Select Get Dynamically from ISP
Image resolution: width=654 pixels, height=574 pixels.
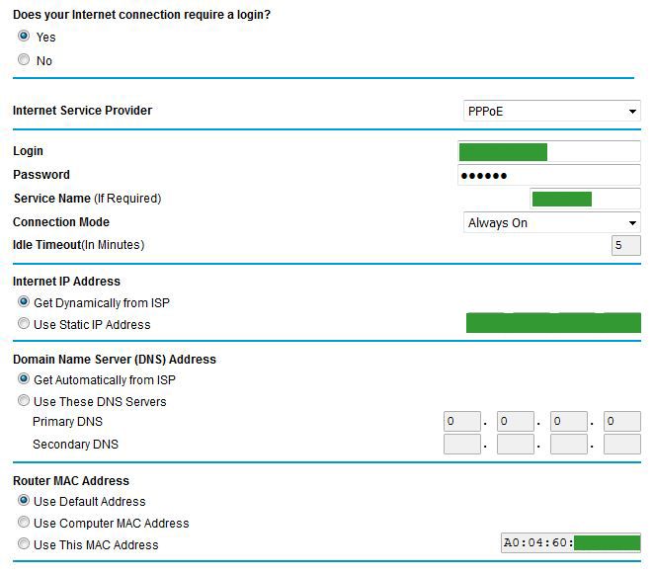point(24,302)
